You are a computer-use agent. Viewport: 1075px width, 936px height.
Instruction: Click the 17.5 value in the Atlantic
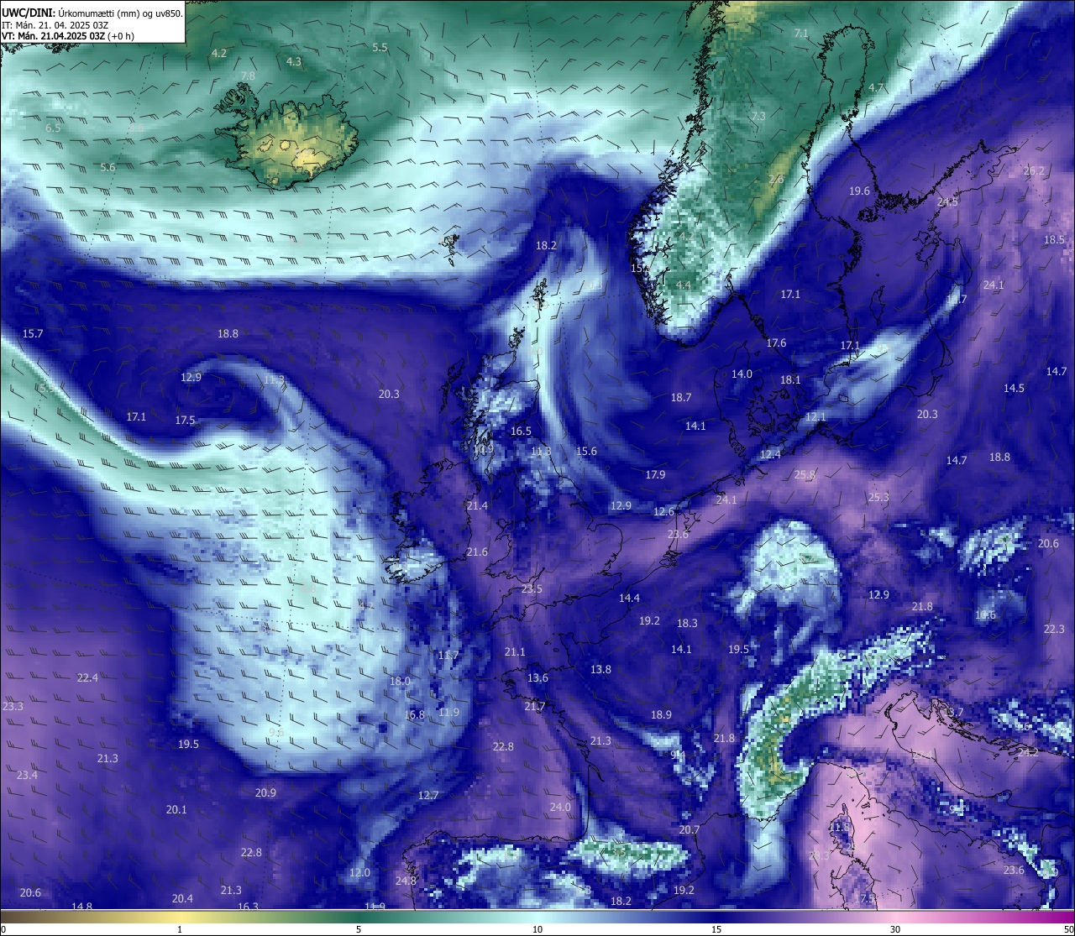(x=186, y=421)
